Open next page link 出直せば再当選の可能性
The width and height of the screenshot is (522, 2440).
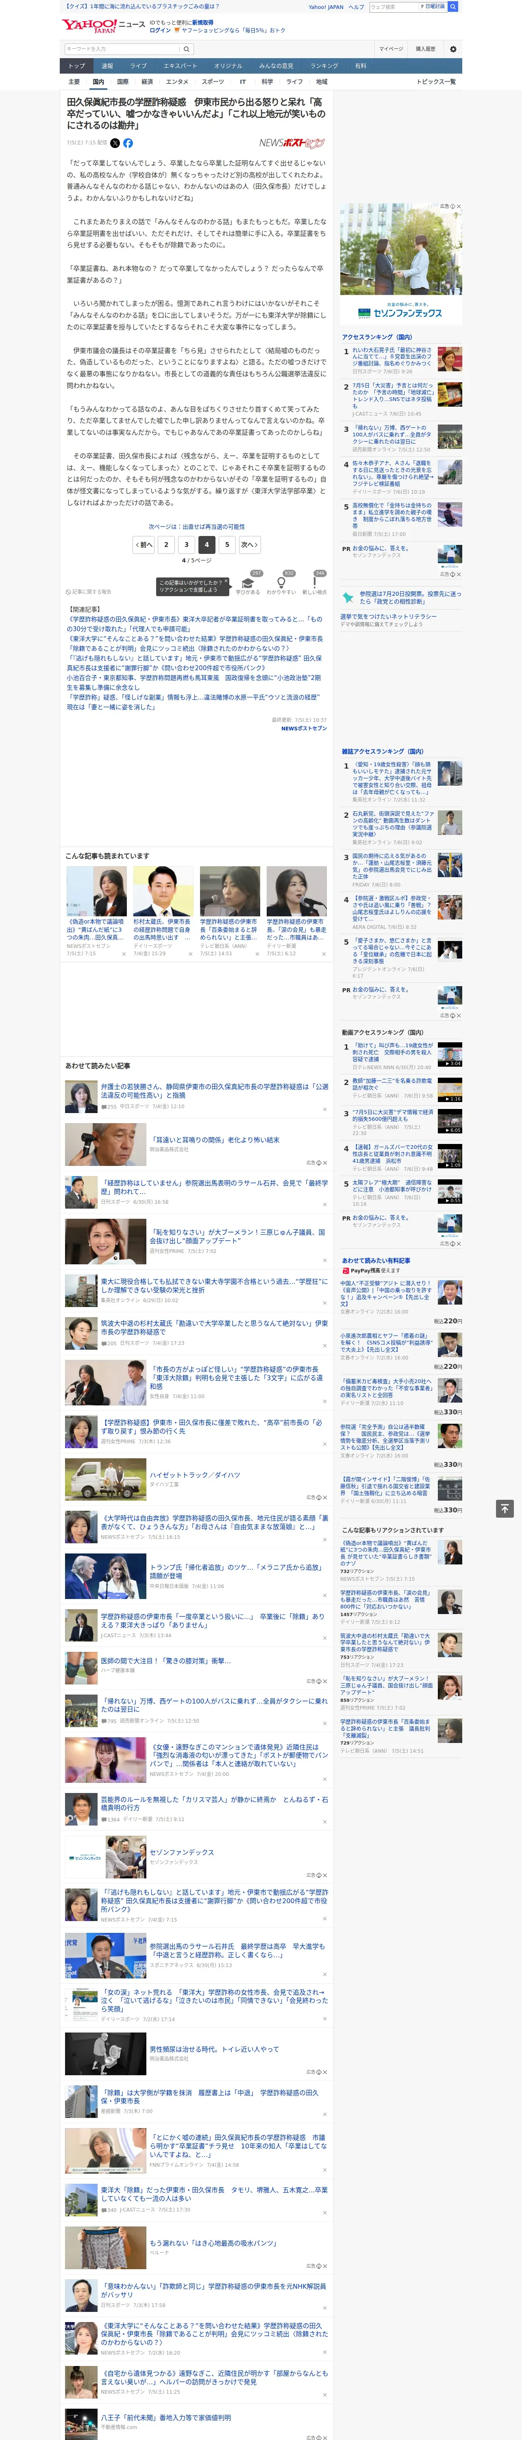196,527
